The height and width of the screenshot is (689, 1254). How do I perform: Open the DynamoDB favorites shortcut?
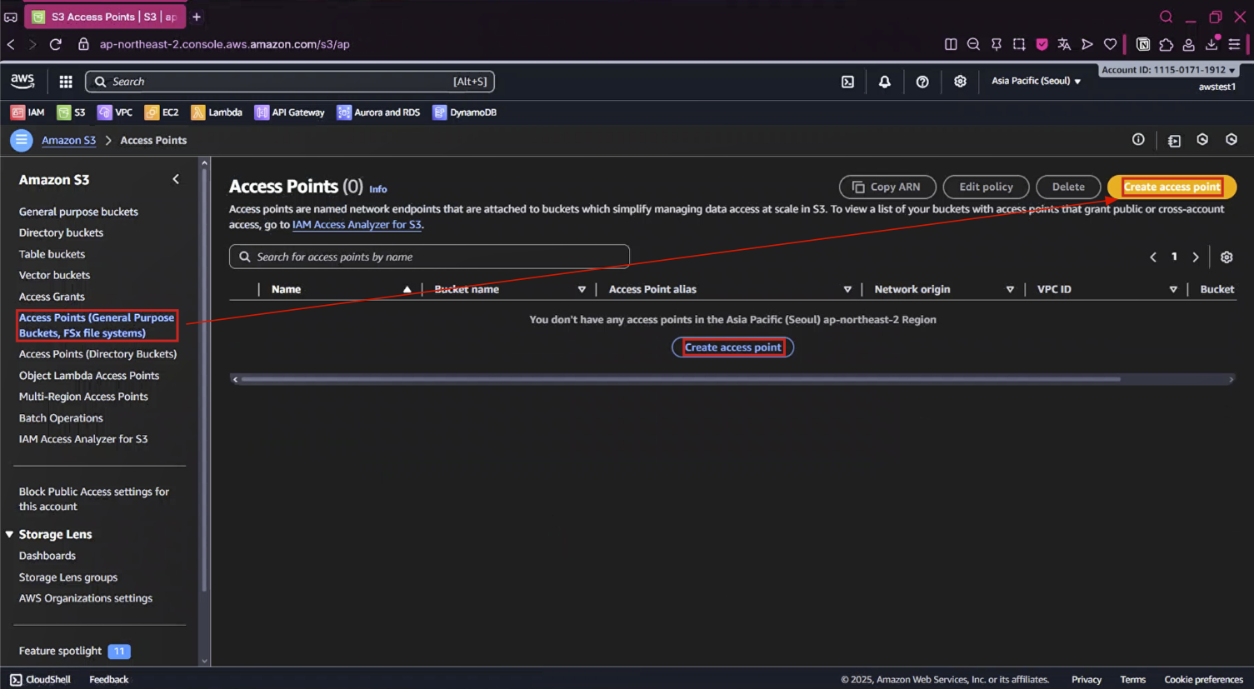click(x=465, y=112)
